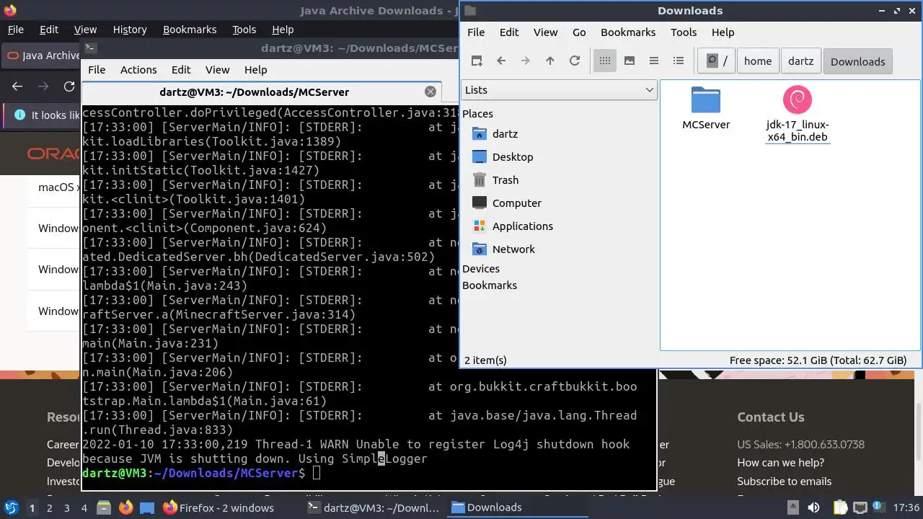Click 'How can we help?' link
923x519 pixels.
(780, 463)
